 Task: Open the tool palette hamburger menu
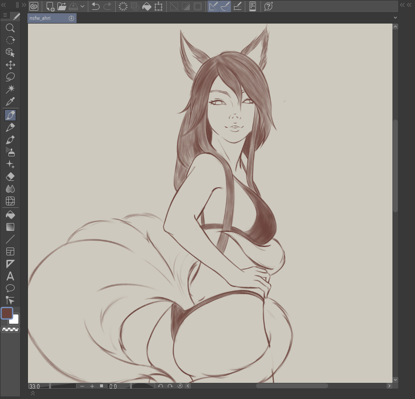pyautogui.click(x=5, y=15)
